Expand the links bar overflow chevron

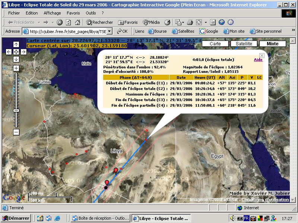coord(293,30)
